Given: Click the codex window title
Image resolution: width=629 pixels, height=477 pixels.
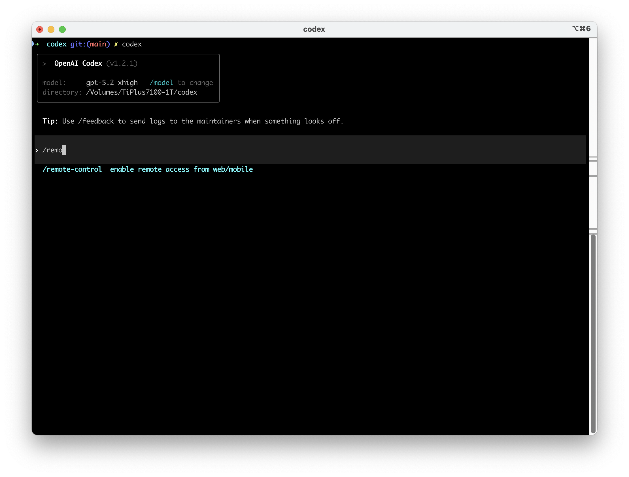Looking at the screenshot, I should coord(314,29).
